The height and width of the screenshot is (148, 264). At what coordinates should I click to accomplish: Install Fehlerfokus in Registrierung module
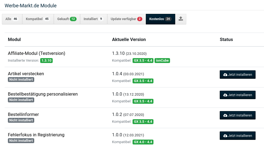[238, 136]
